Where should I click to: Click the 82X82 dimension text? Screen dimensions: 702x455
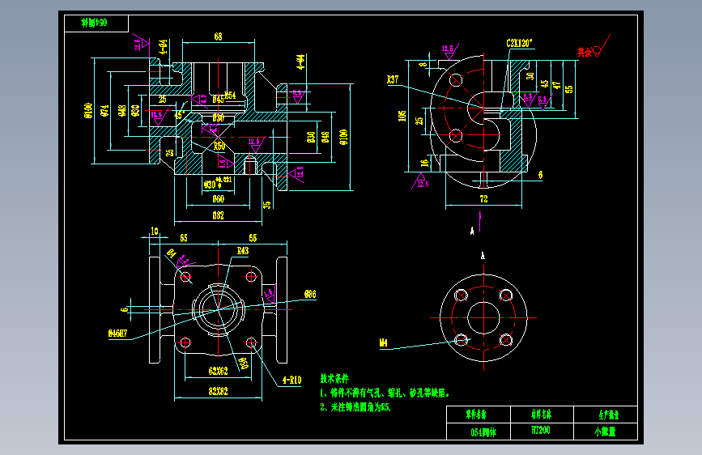(218, 391)
